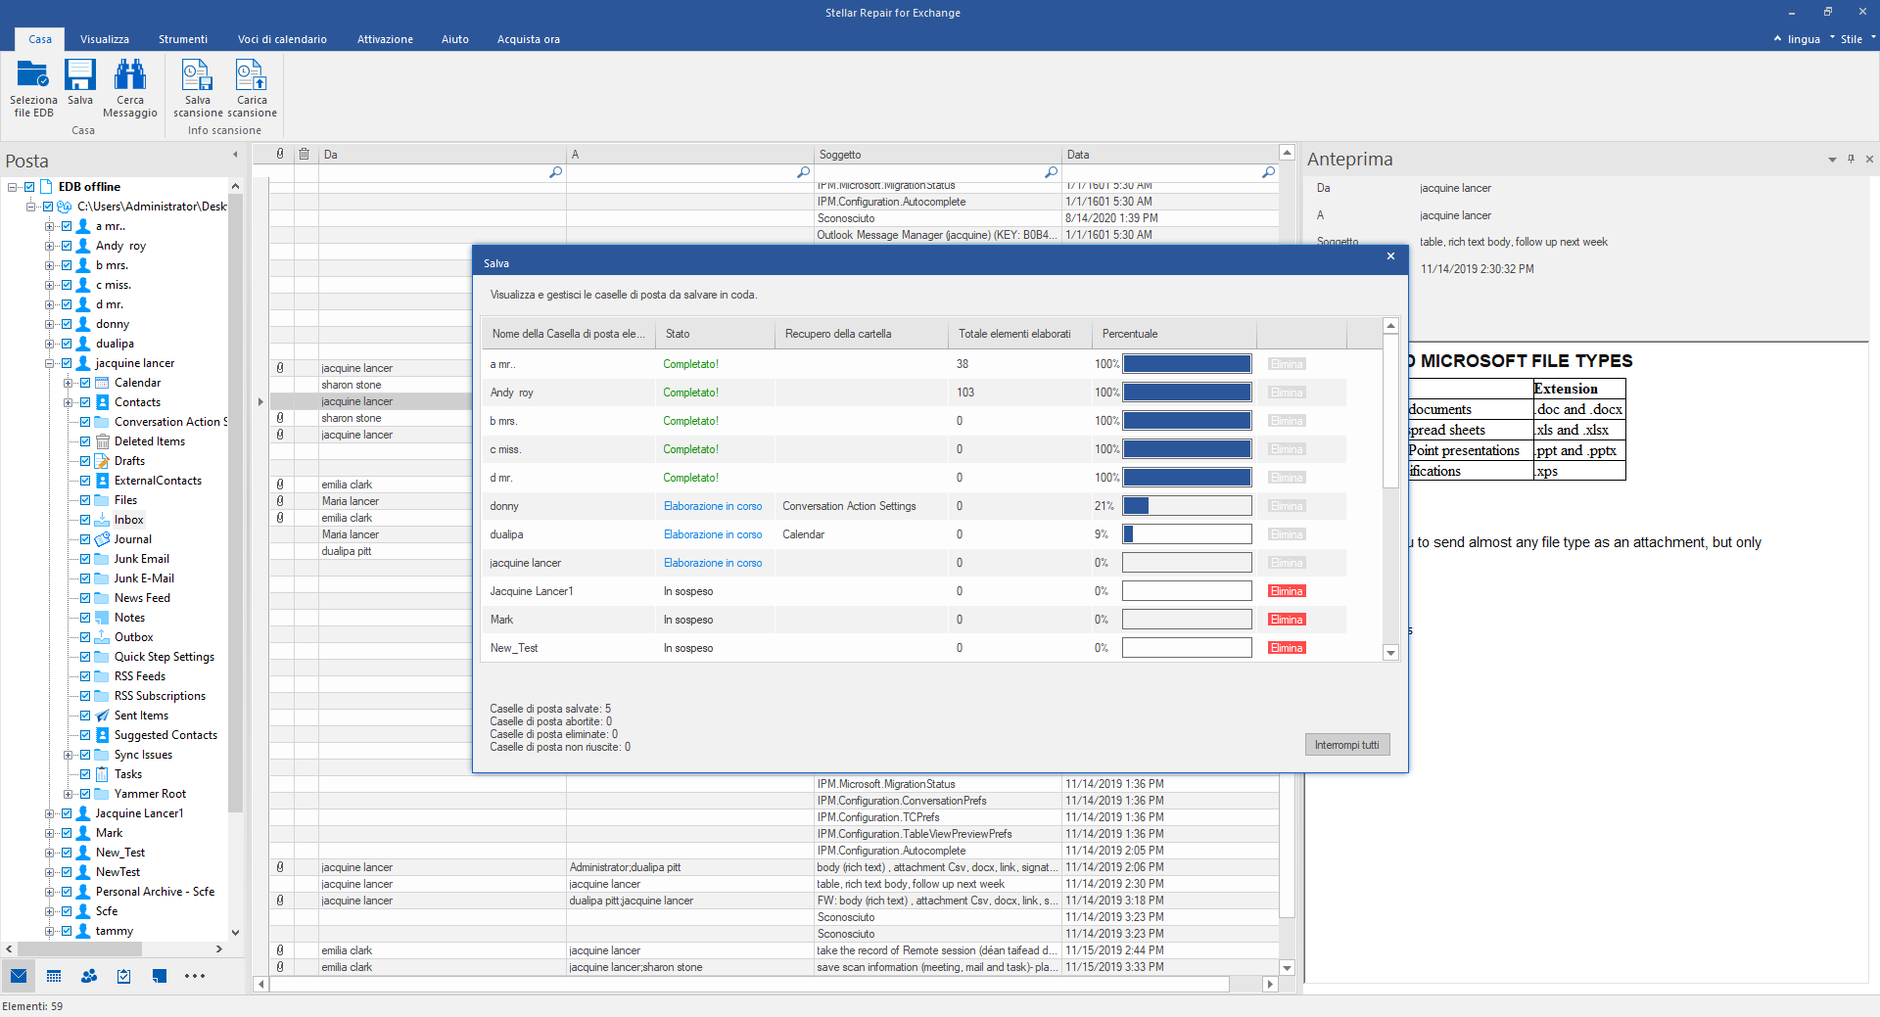Open more options ellipsis in bottom bar

[x=195, y=976]
